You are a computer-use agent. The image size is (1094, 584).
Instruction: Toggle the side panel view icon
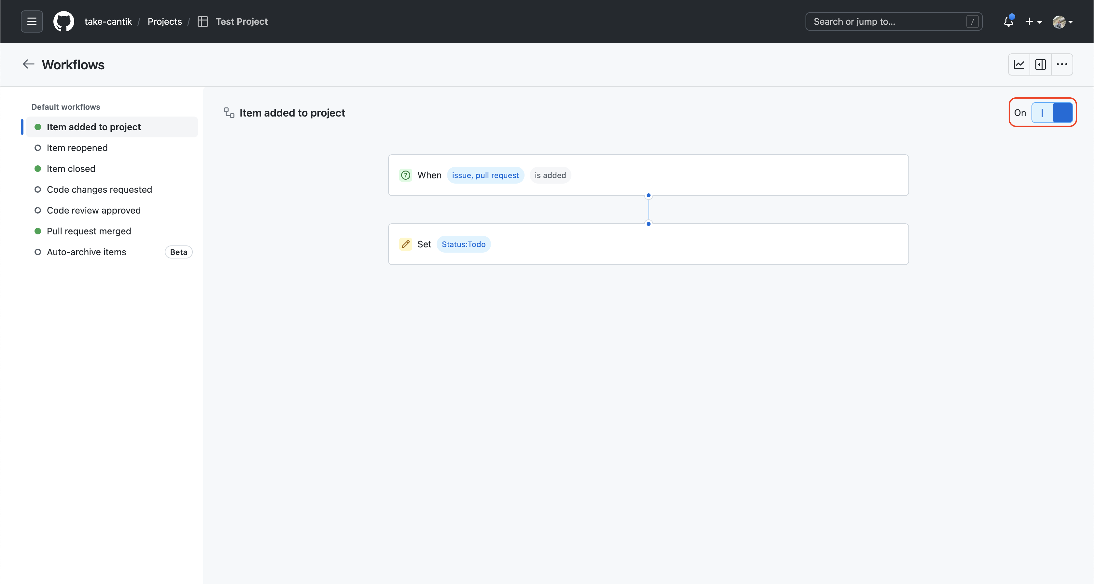[1041, 64]
